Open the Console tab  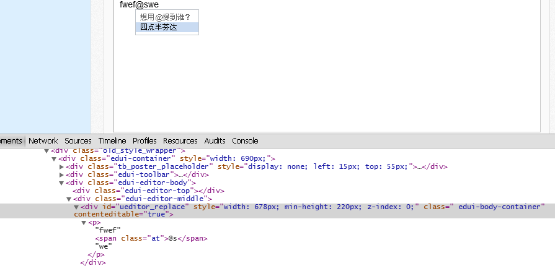pos(245,140)
